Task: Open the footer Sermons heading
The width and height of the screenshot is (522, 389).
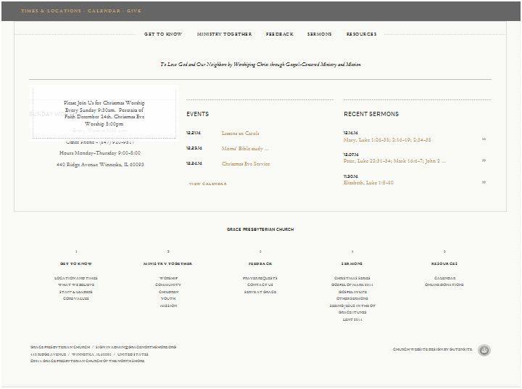Action: tap(352, 263)
